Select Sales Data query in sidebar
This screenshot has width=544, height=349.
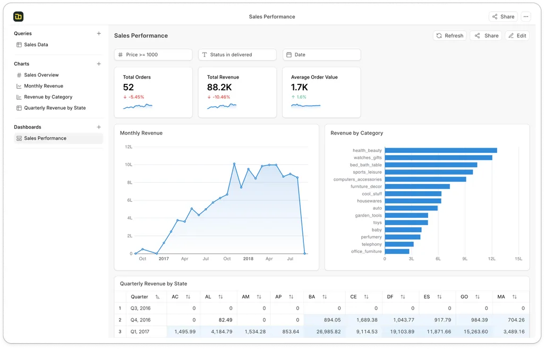[36, 45]
